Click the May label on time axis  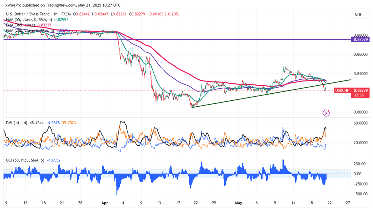coord(238,203)
